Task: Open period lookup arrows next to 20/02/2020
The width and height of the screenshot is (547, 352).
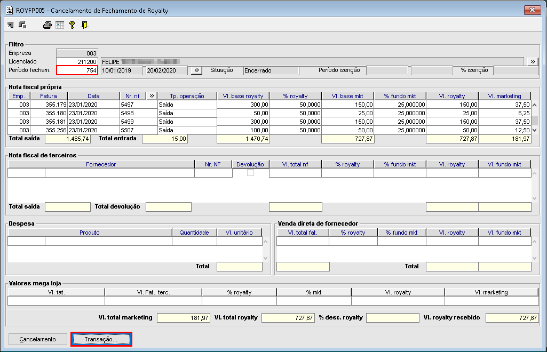Action: click(196, 70)
